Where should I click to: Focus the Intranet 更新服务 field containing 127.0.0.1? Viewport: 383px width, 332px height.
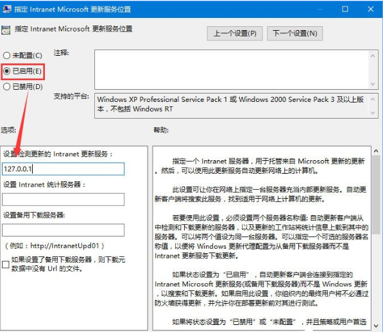pyautogui.click(x=64, y=169)
